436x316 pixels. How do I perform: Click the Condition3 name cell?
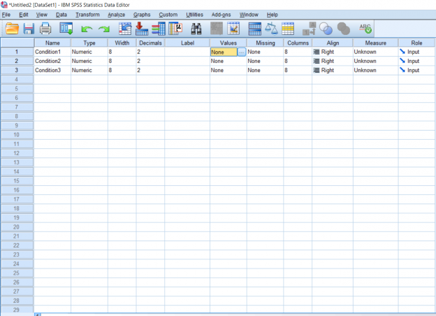pyautogui.click(x=52, y=70)
